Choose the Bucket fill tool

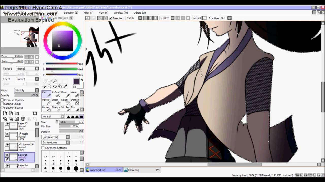click(x=46, y=109)
